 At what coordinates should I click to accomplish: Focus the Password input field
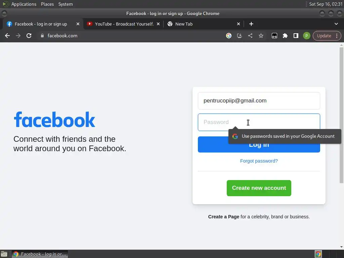point(259,122)
